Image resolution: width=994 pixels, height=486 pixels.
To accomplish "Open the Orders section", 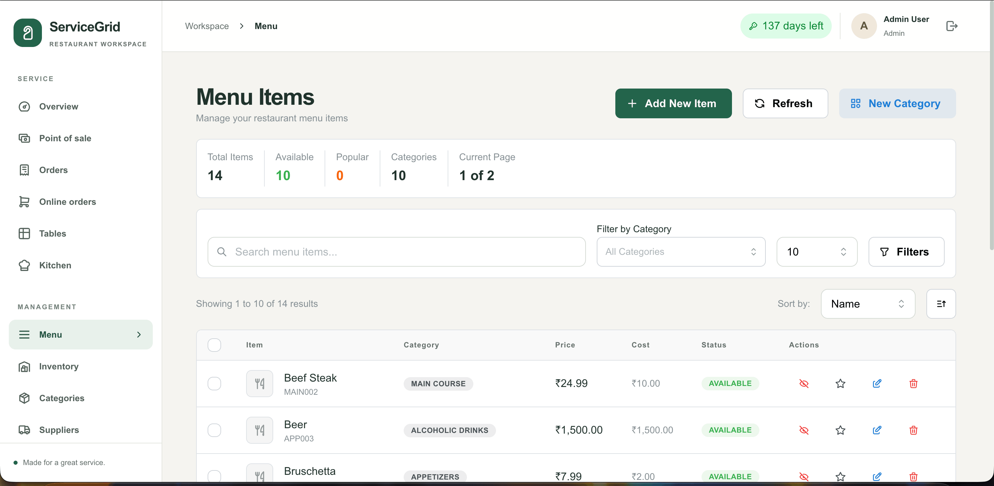I will [81, 170].
